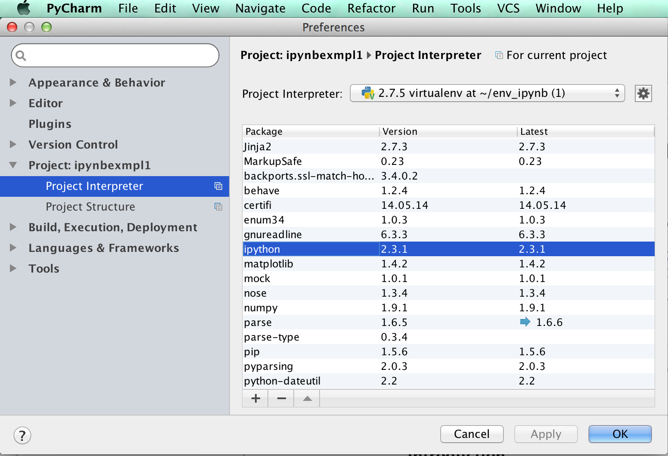Select the pip package row
This screenshot has width=668, height=456.
(448, 351)
